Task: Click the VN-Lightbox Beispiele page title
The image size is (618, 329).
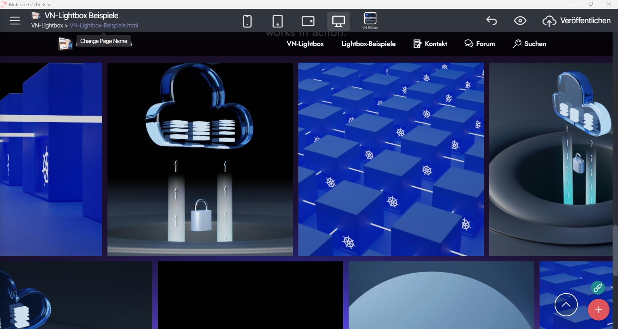Action: (x=82, y=15)
